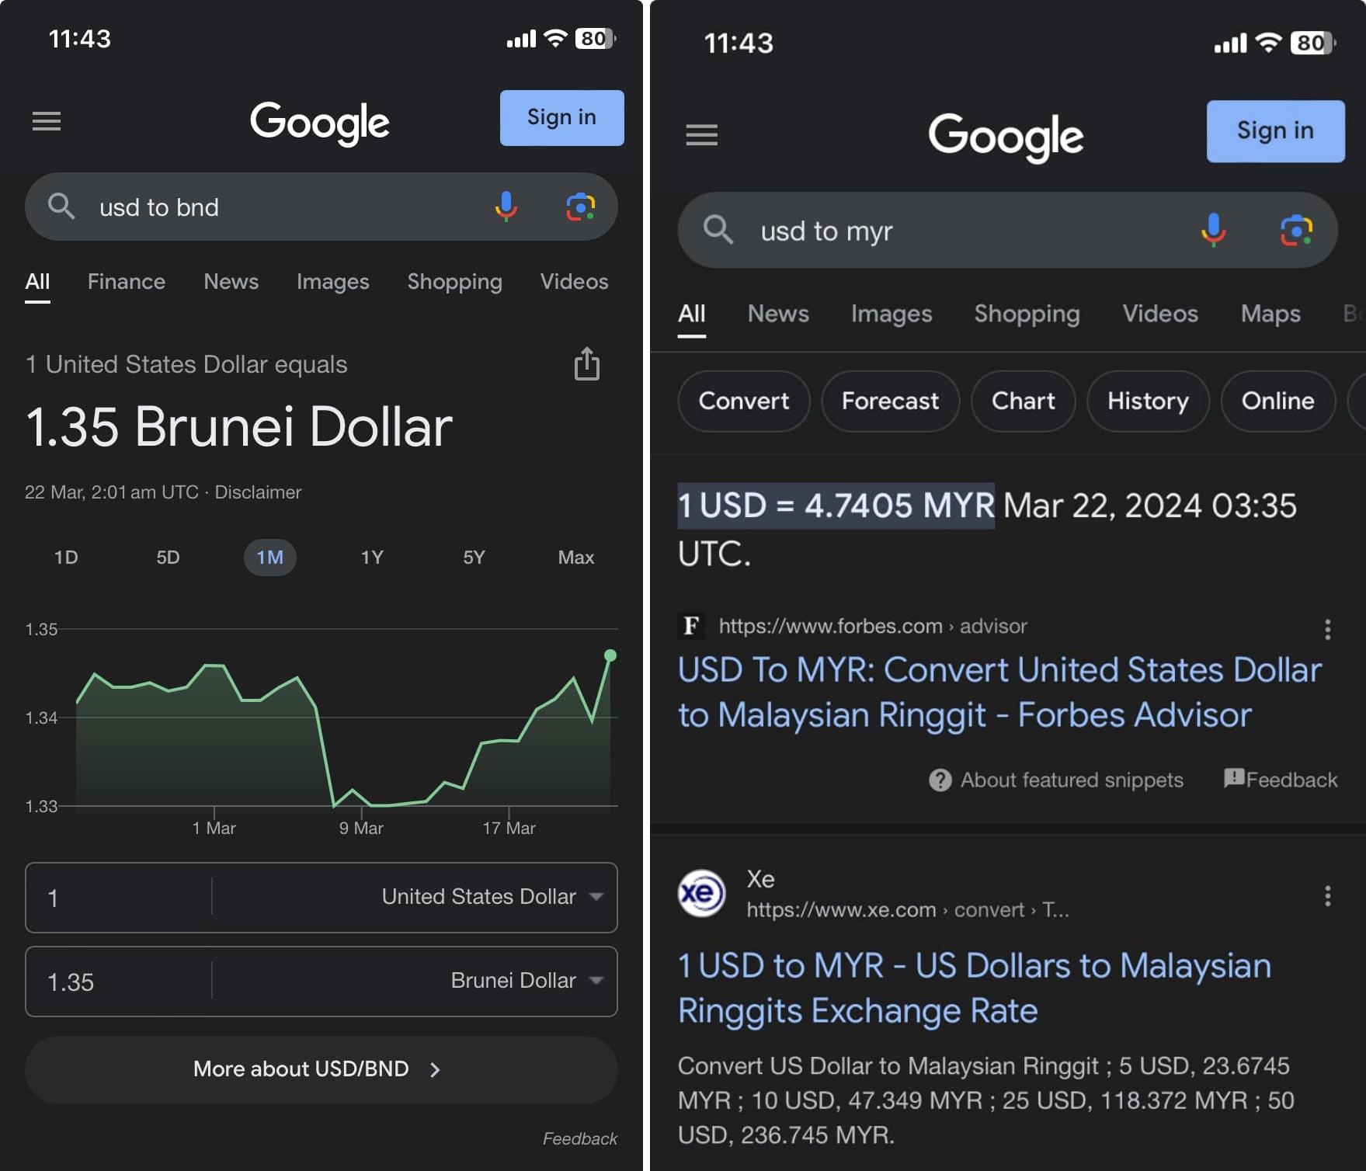Open the Forbes USD to MYR link
Screen dimensions: 1366x1171
pyautogui.click(x=999, y=692)
